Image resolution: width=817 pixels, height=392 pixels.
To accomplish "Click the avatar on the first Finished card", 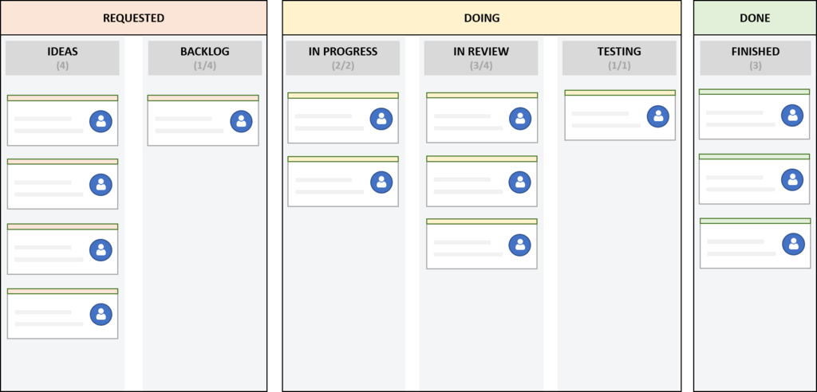I will click(x=792, y=116).
